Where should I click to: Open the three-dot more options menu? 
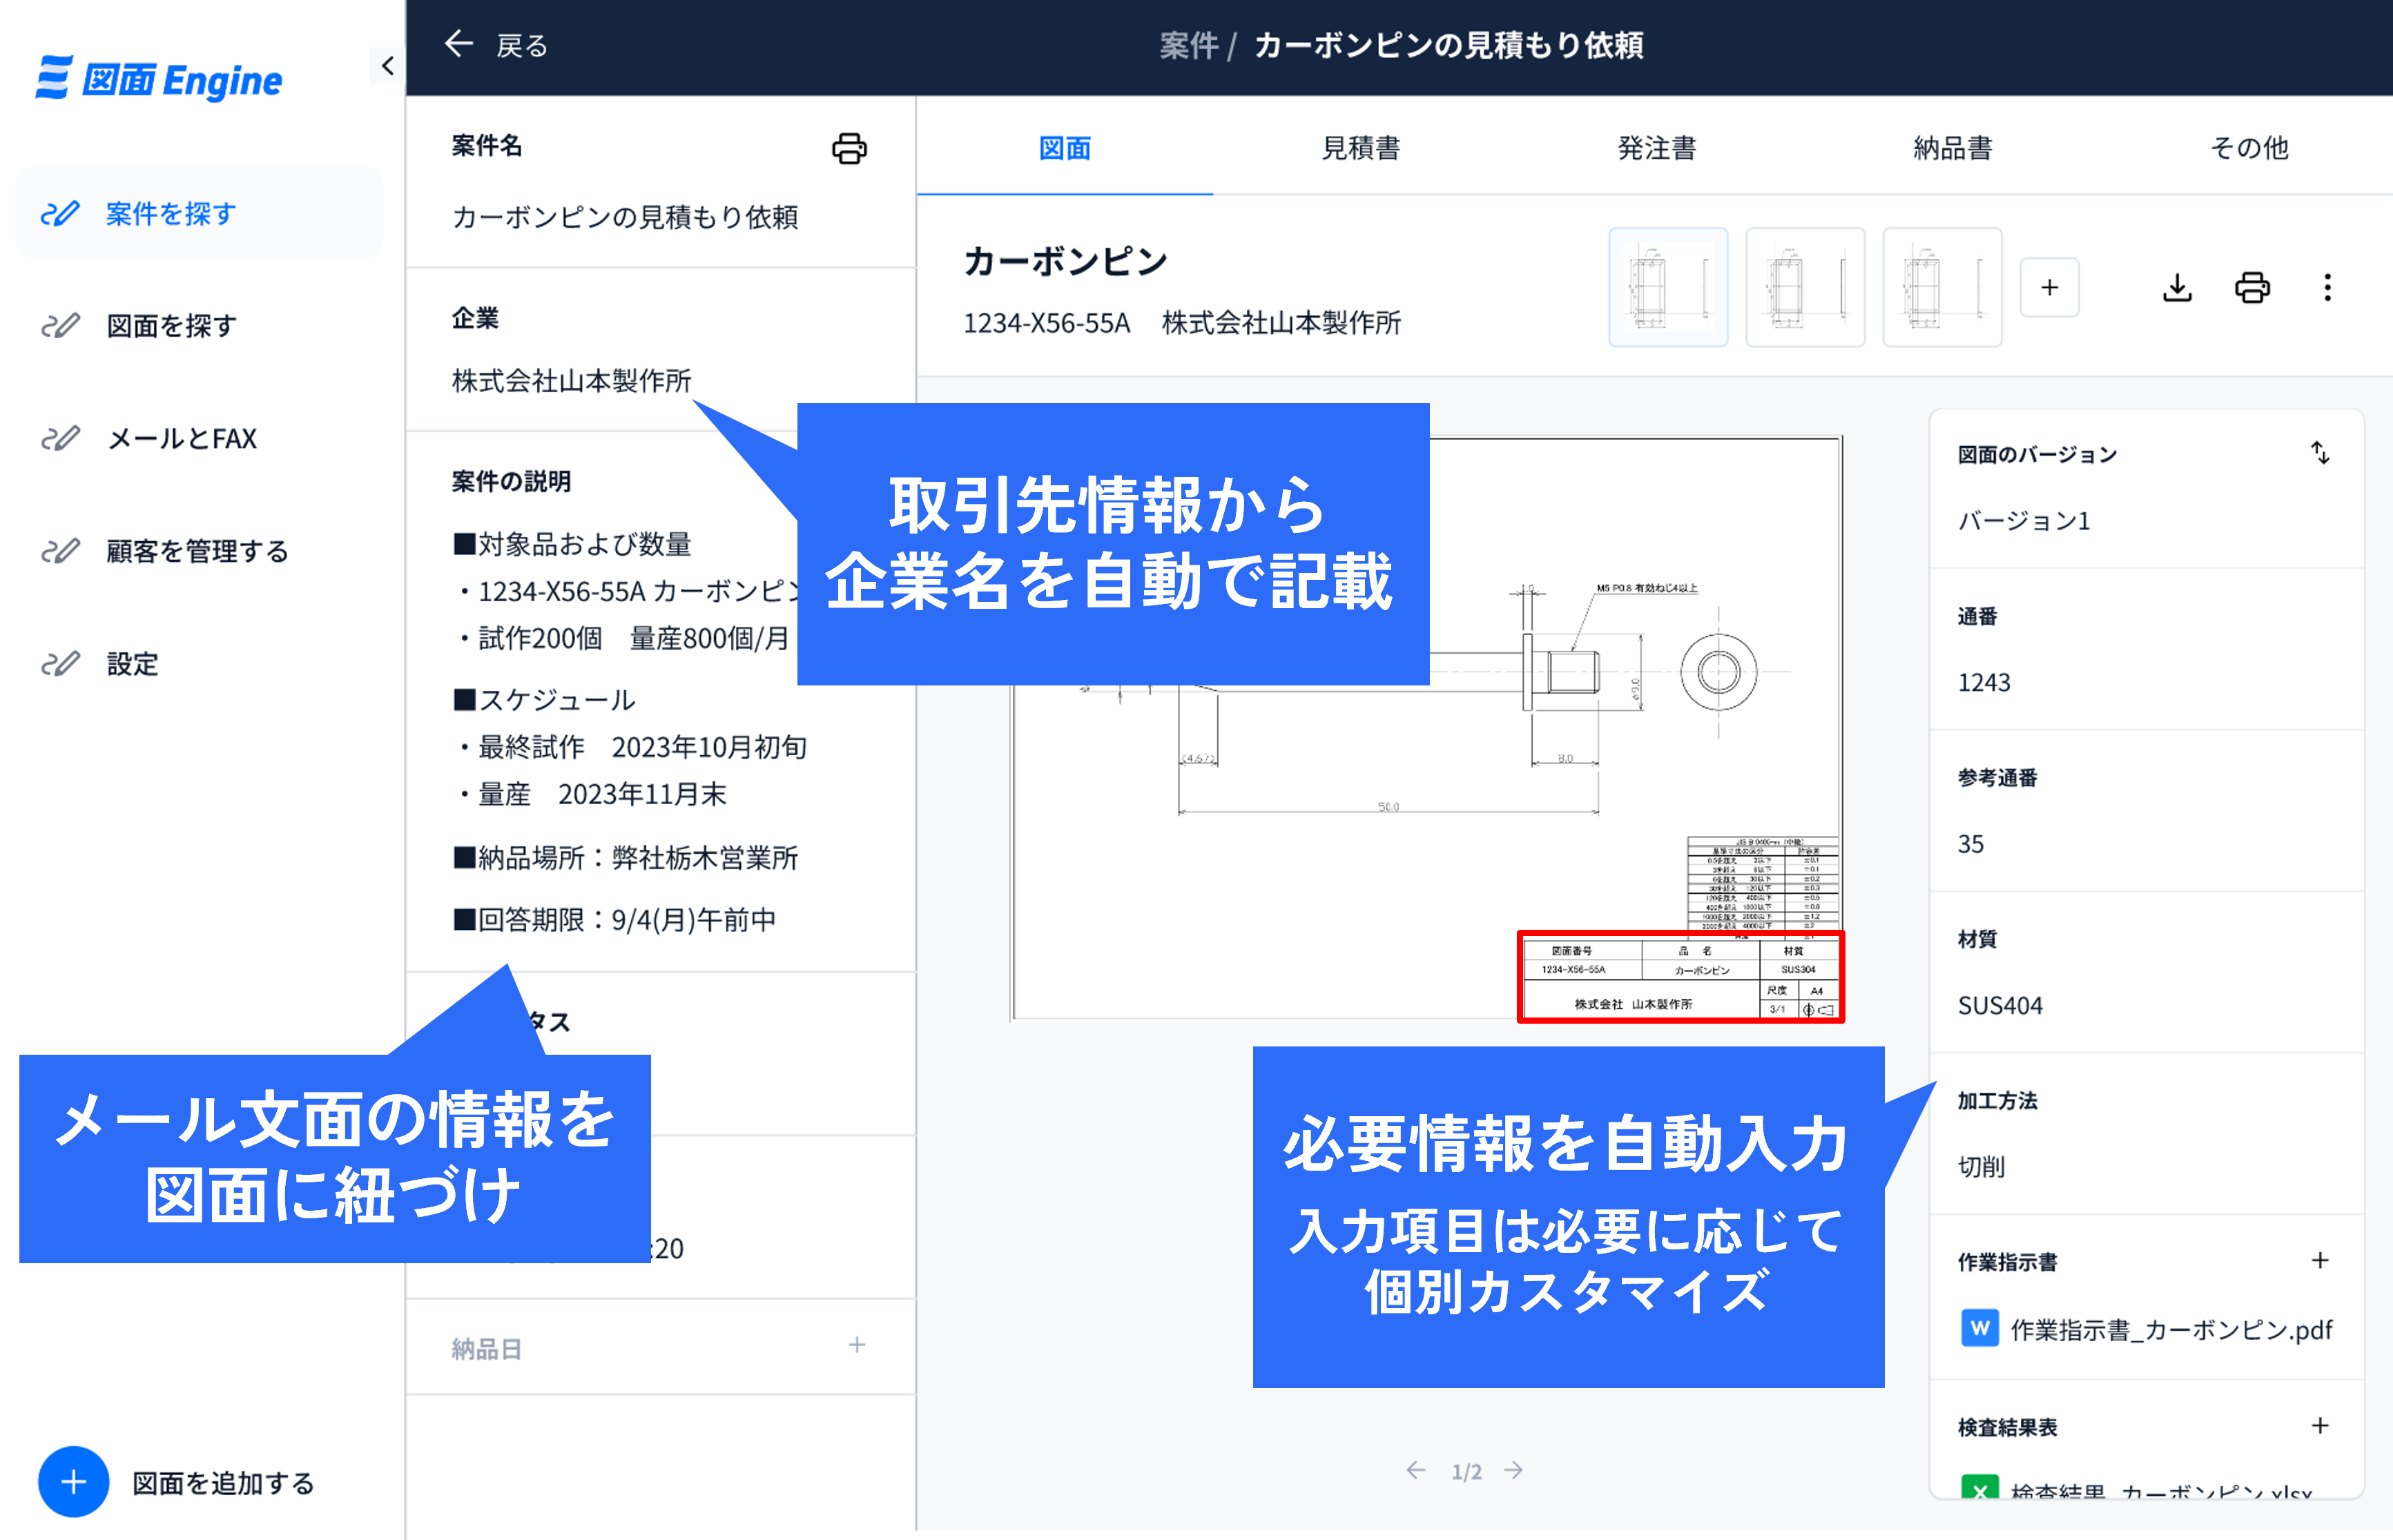tap(2327, 288)
